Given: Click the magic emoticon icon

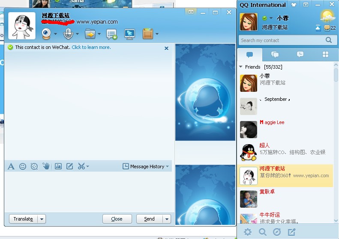Looking at the screenshot, I should (x=34, y=166).
